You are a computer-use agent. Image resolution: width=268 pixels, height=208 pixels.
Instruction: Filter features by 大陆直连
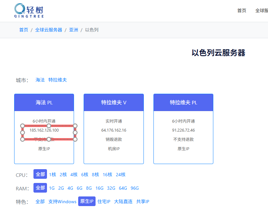[x=123, y=202]
